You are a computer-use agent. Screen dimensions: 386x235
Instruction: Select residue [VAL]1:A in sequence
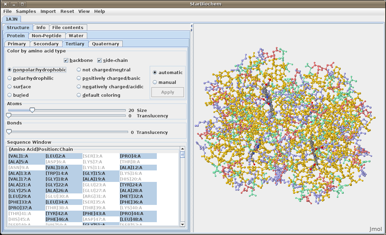tap(27, 156)
